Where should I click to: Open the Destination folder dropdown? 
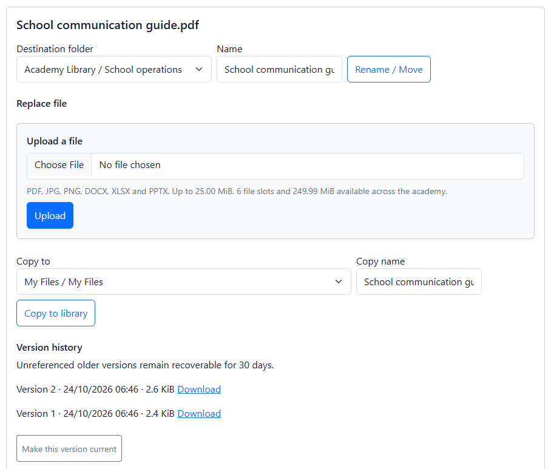114,69
